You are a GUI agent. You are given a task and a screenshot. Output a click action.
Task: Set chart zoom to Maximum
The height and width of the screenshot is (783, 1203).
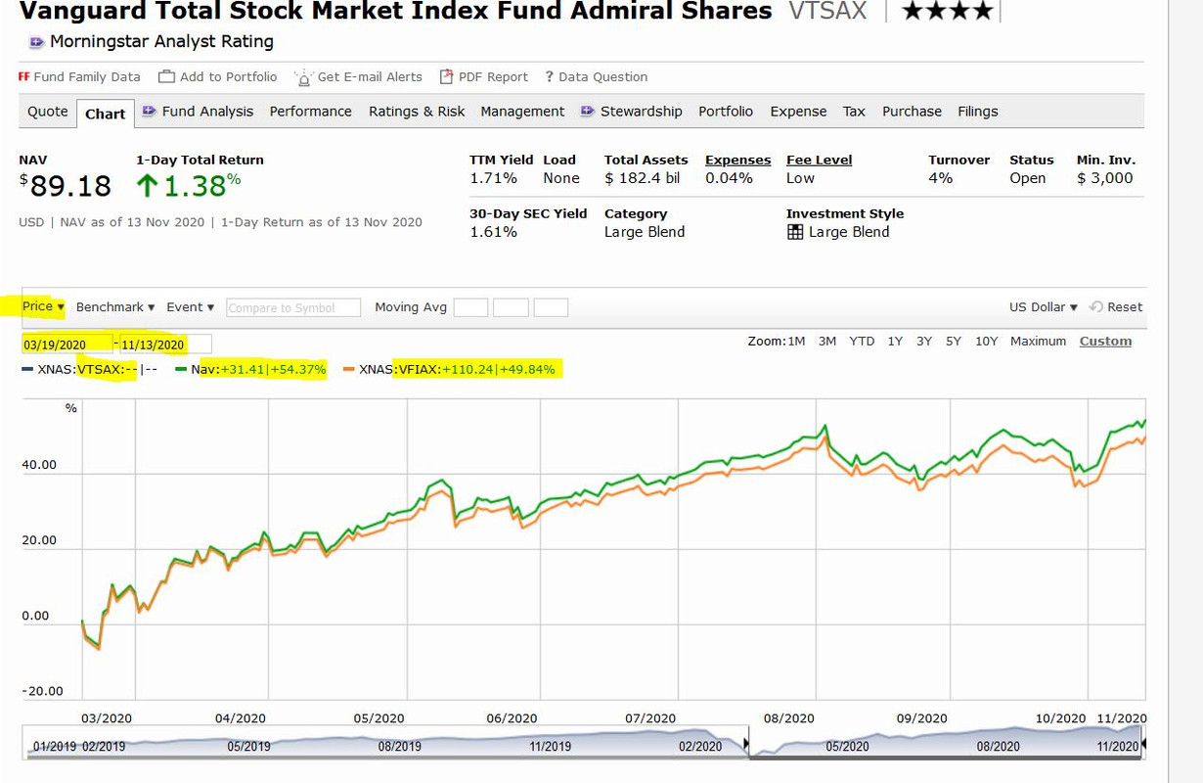click(x=1038, y=342)
